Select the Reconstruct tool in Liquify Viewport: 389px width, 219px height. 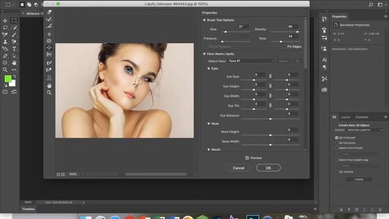49,19
